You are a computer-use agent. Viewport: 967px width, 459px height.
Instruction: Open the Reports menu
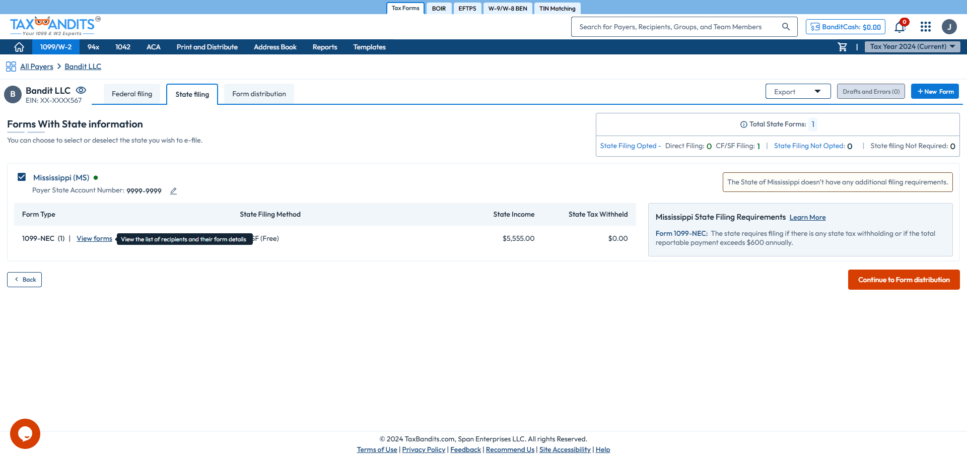[x=325, y=47]
